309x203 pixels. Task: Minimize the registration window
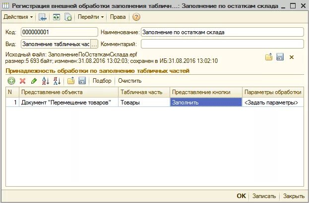[x=283, y=6]
